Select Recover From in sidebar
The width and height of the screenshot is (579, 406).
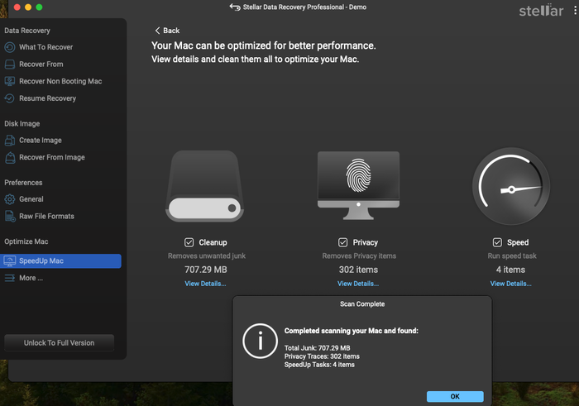coord(41,64)
